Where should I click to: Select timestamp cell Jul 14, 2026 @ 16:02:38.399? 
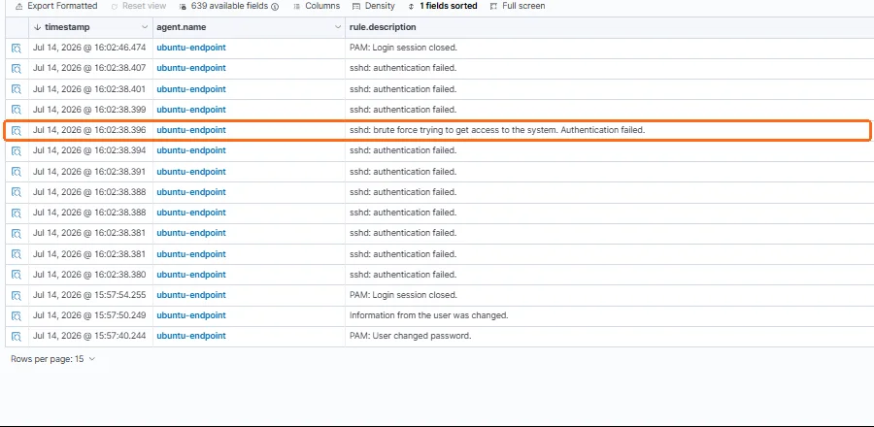[x=91, y=110]
